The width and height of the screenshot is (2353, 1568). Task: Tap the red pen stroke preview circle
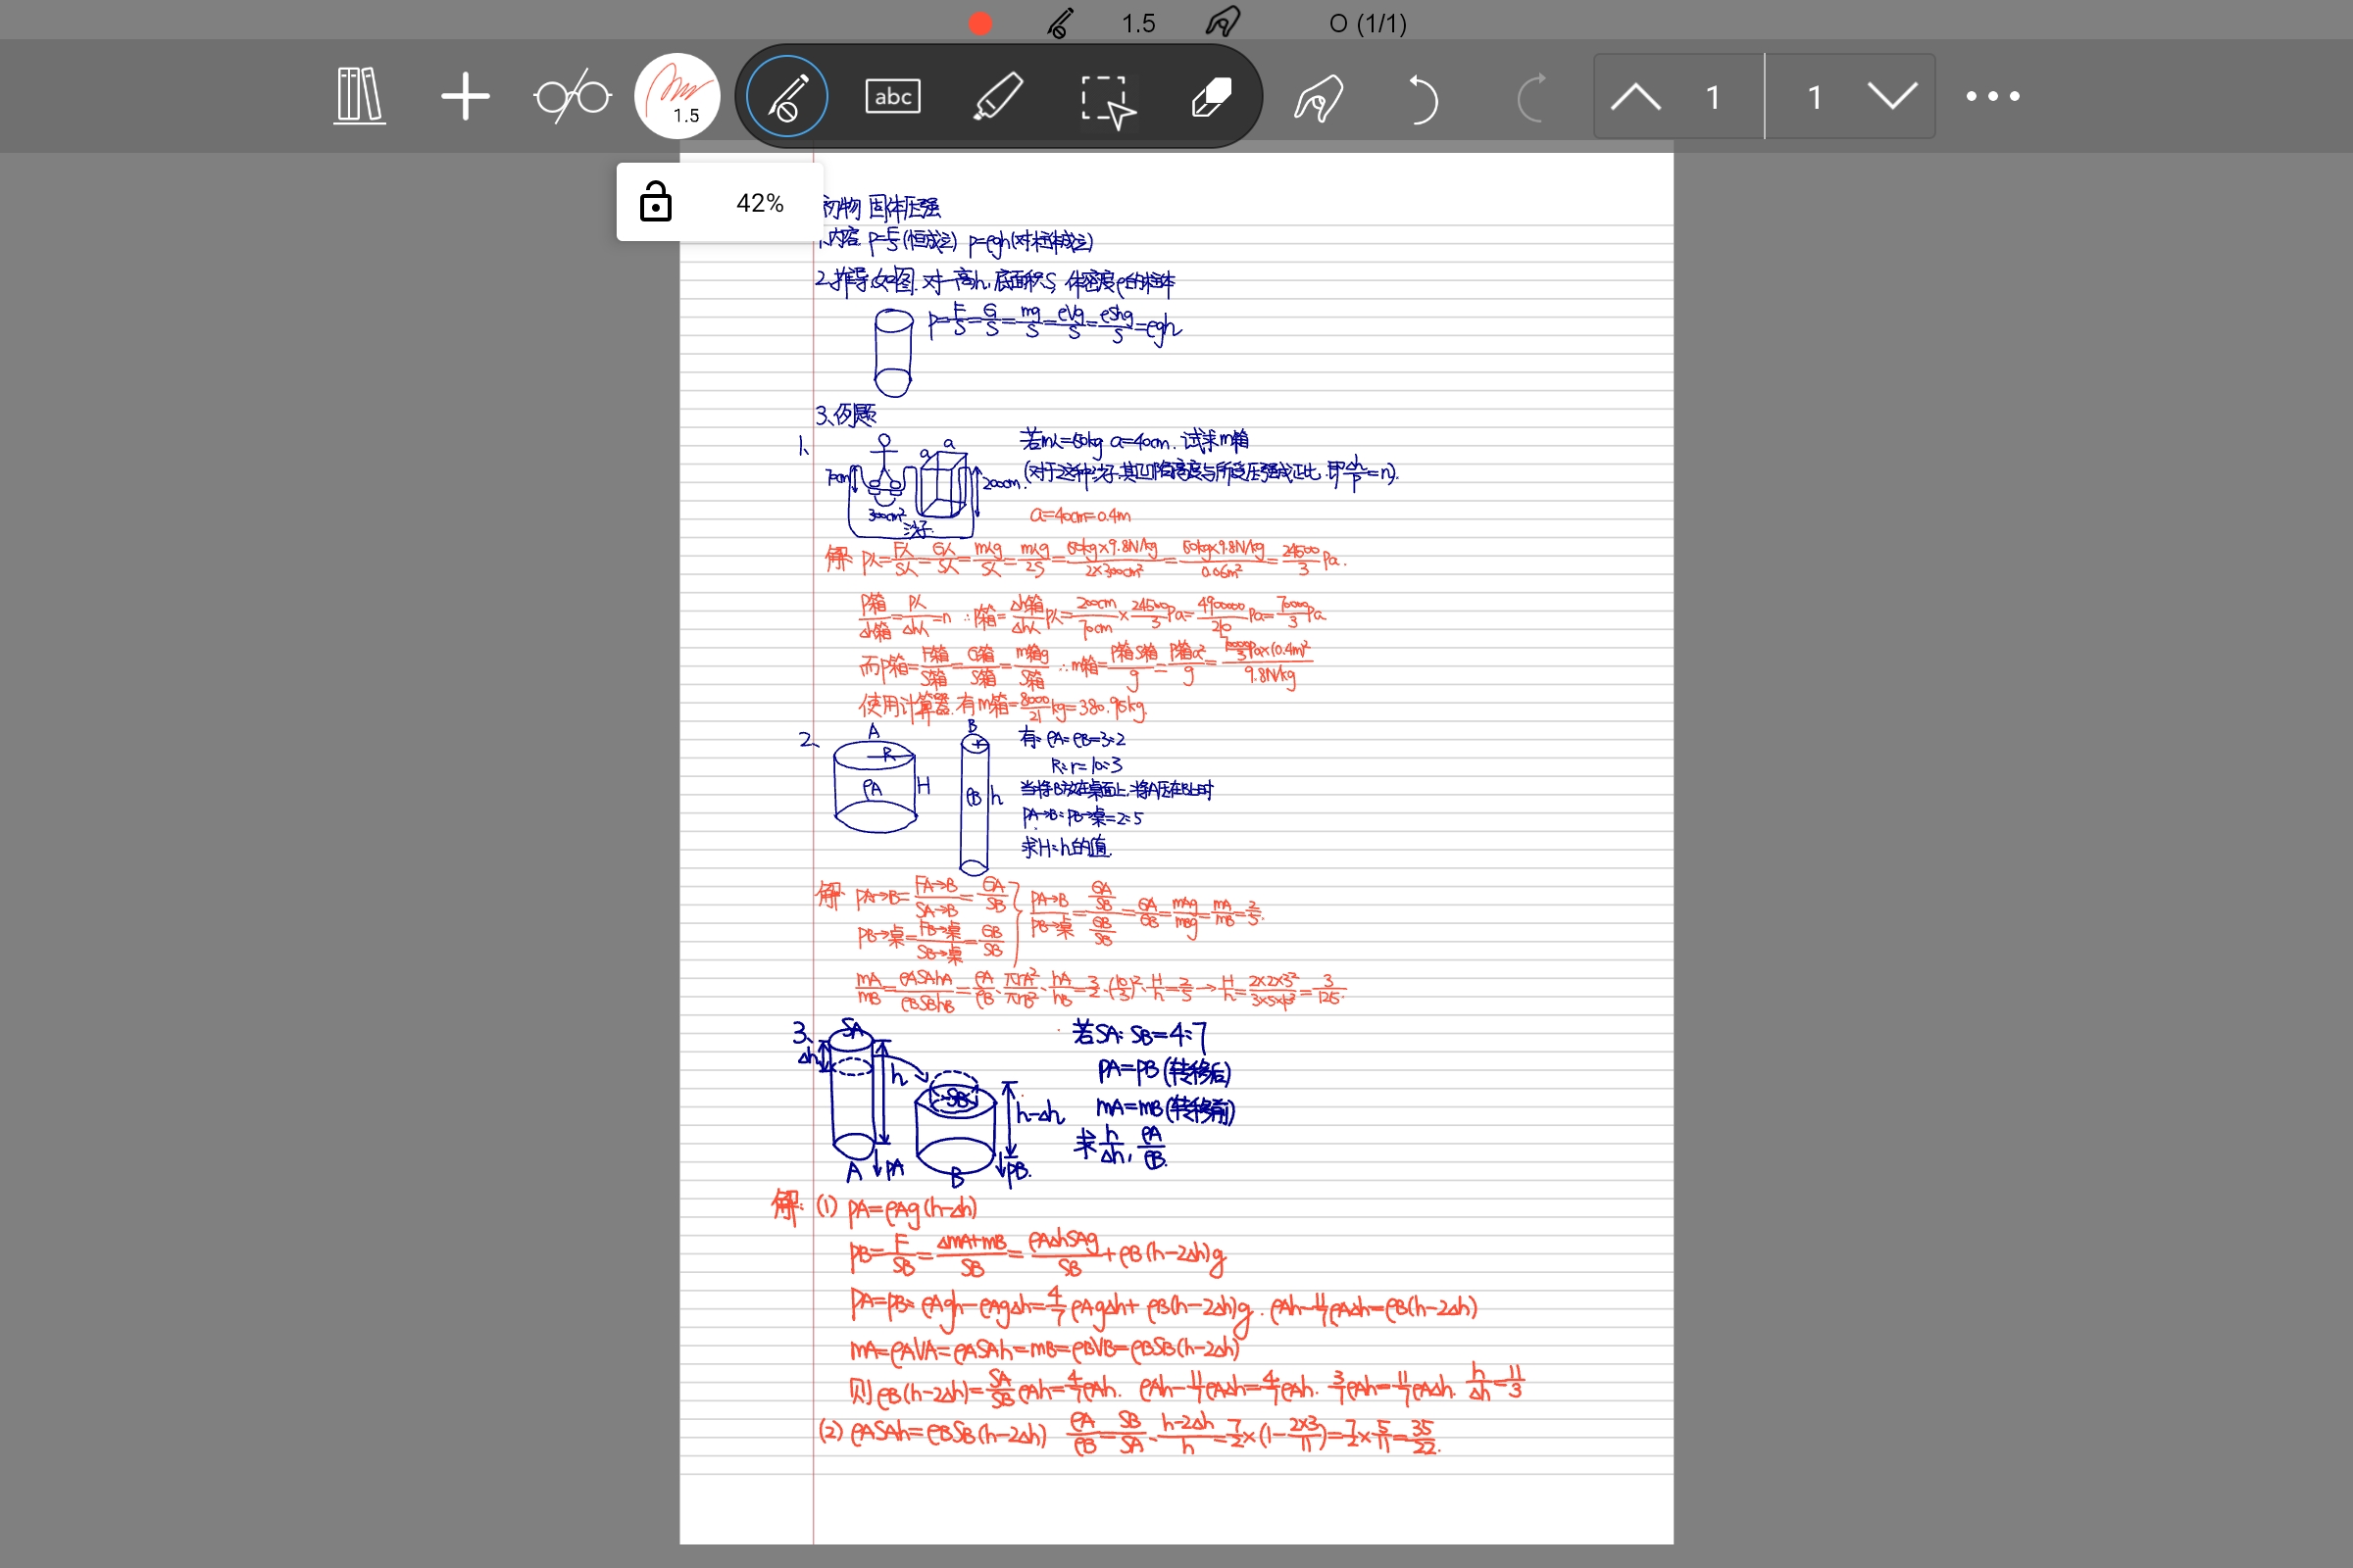pyautogui.click(x=678, y=95)
